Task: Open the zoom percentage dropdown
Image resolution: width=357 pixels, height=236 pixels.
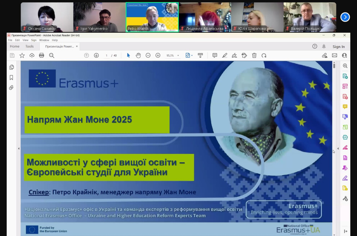Action: [x=178, y=55]
